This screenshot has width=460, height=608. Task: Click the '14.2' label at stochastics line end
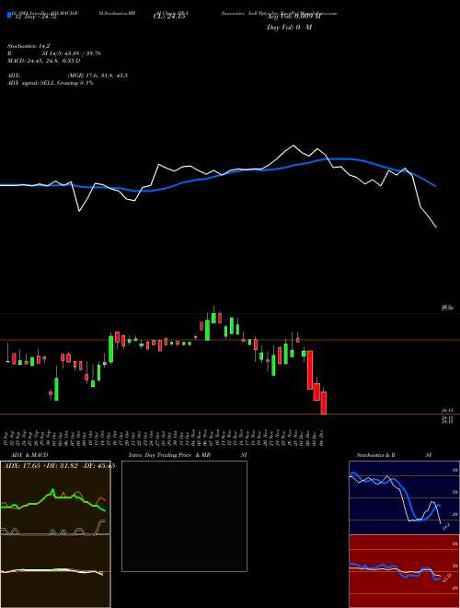(x=445, y=527)
